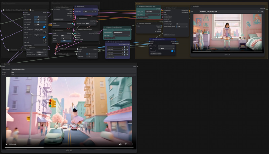Collapse the HG Motion Context Save Latent node
This screenshot has height=154, width=269.
click(105, 27)
